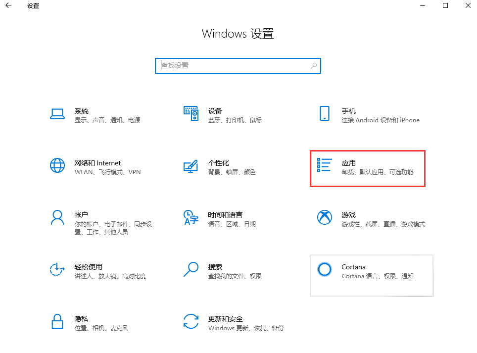Open the Devices keyboard-speaker icon
The width and height of the screenshot is (477, 353).
(191, 113)
